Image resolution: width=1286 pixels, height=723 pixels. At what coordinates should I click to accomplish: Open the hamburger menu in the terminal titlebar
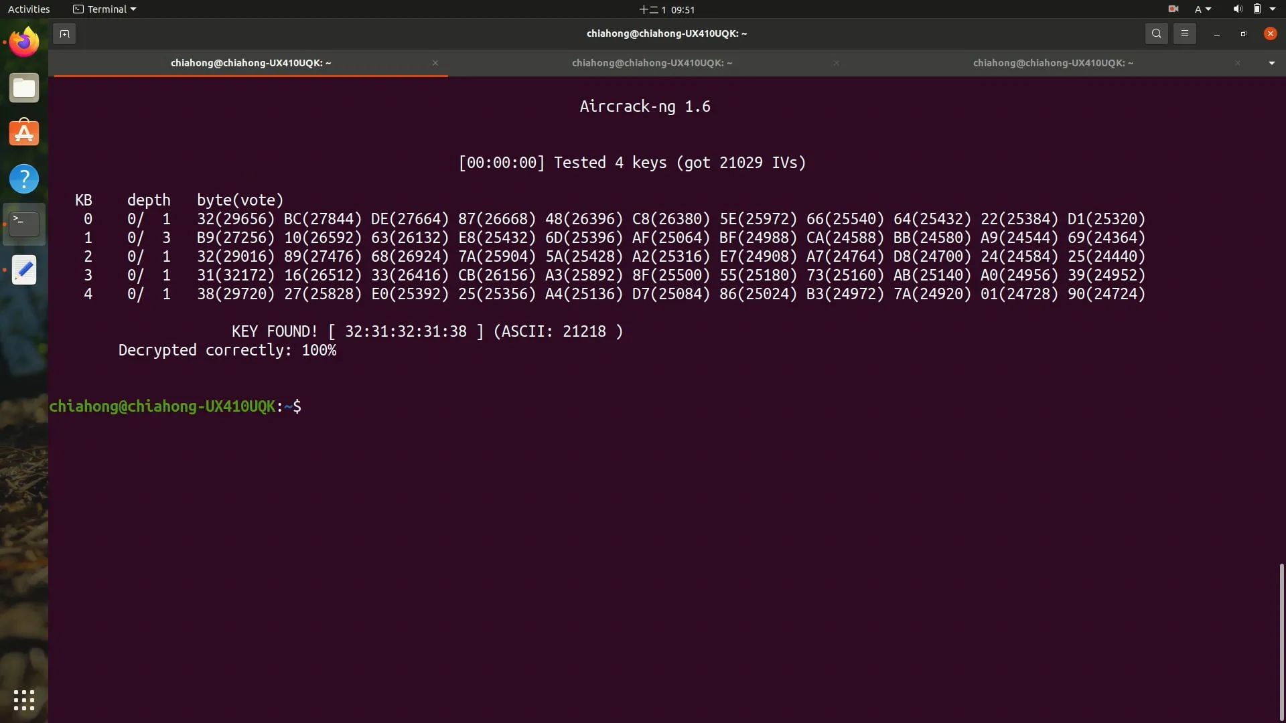point(1185,33)
